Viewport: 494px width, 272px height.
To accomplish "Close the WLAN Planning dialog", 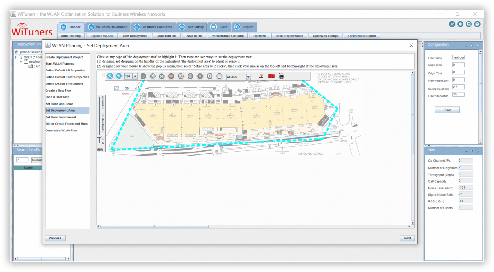I will point(411,46).
